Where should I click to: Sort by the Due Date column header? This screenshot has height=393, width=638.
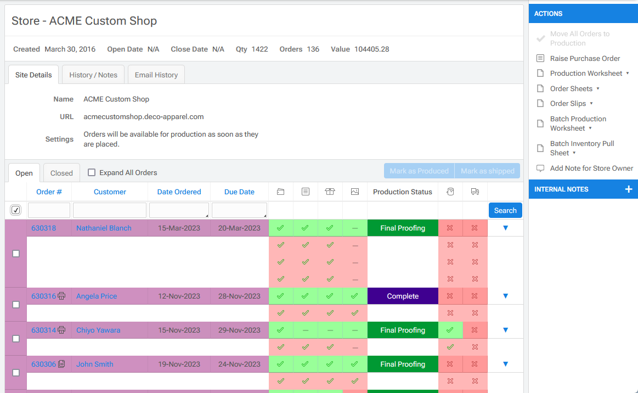click(239, 192)
